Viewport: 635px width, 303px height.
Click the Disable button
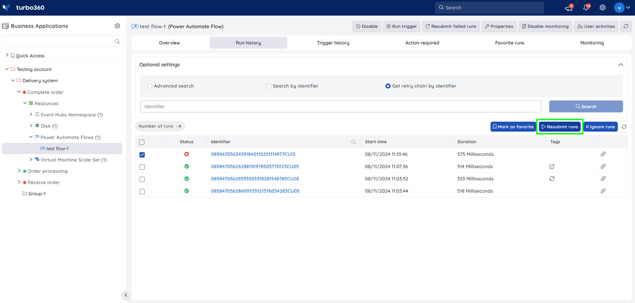[x=367, y=27]
